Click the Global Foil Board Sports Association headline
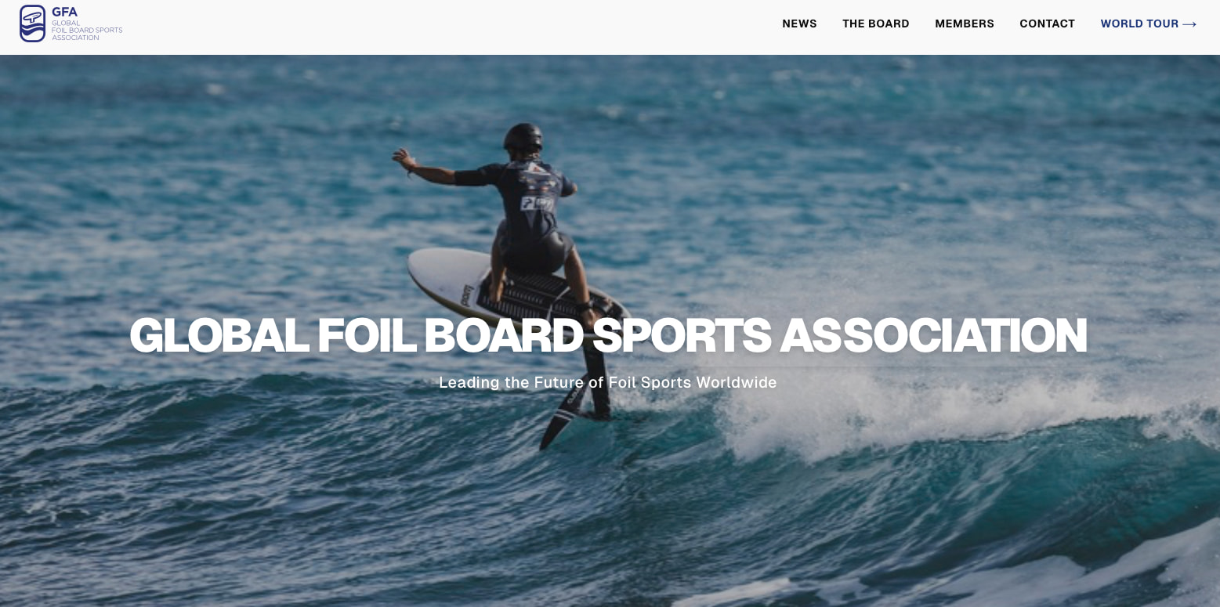The width and height of the screenshot is (1220, 607). pyautogui.click(x=608, y=336)
